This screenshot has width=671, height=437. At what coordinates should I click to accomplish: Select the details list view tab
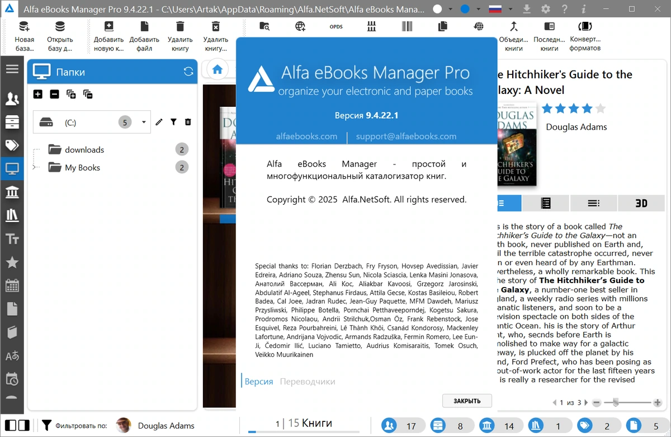pos(593,203)
